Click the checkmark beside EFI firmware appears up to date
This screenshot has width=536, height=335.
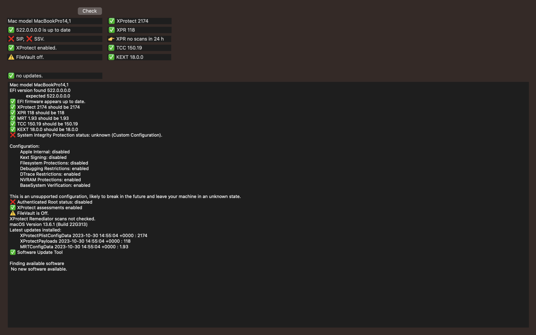pyautogui.click(x=13, y=102)
